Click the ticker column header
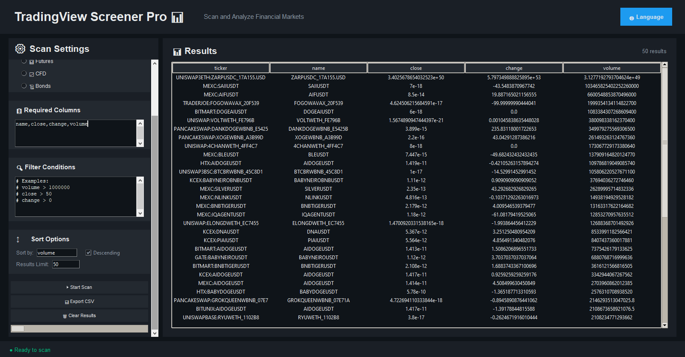The image size is (685, 357). point(220,68)
